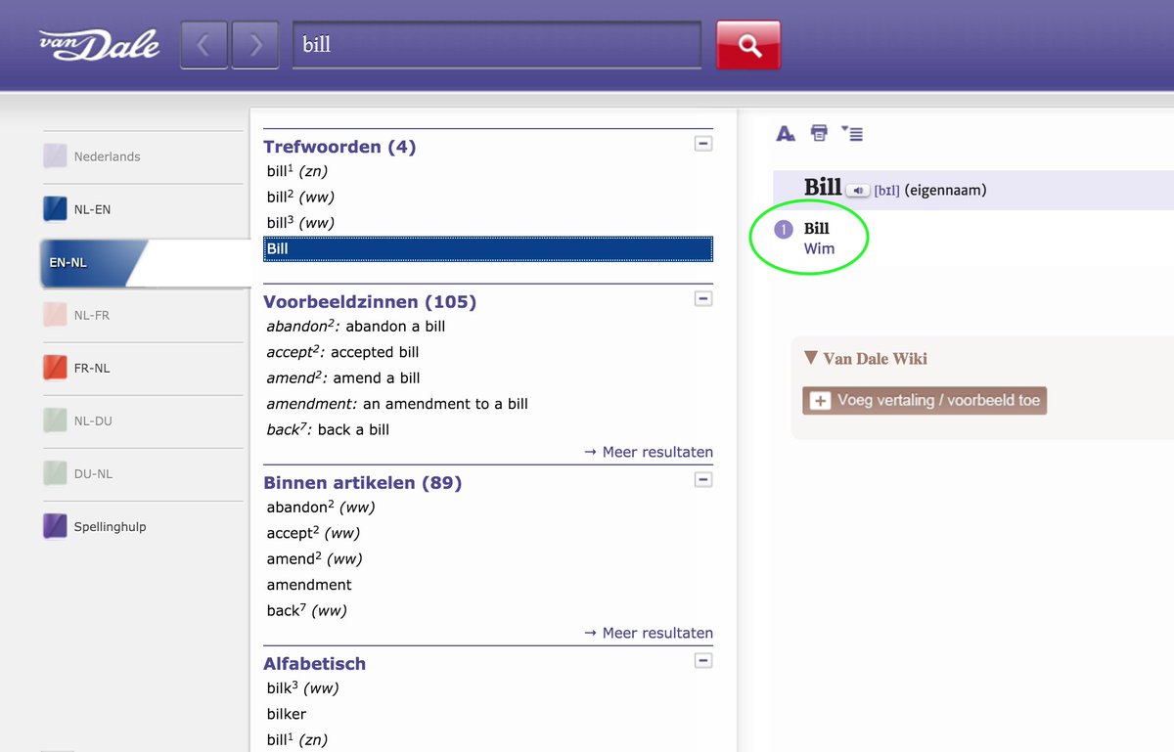Click the Binnen artikelen (89) heading
The height and width of the screenshot is (752, 1174).
[362, 483]
